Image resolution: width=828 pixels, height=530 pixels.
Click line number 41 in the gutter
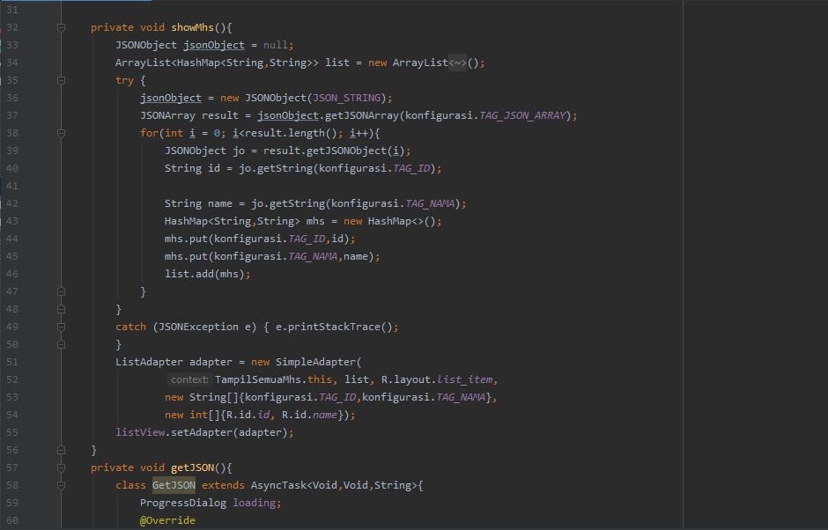coord(12,186)
